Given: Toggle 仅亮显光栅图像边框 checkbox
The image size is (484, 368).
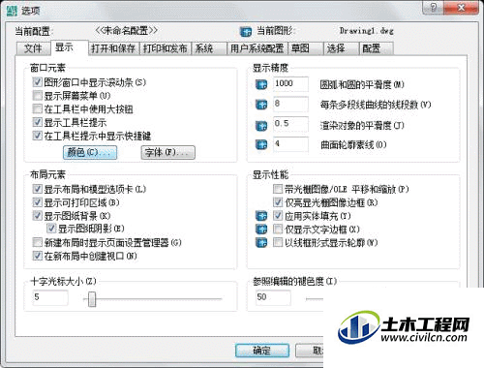Looking at the screenshot, I should 278,202.
